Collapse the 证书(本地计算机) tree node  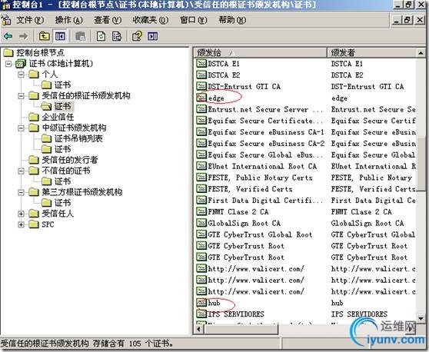click(8, 64)
